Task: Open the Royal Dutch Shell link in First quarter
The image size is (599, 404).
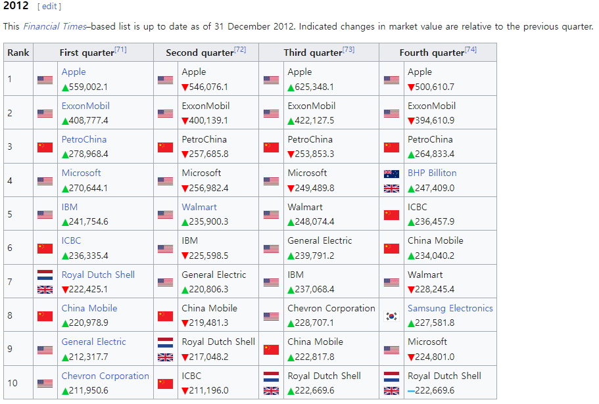Action: point(98,275)
